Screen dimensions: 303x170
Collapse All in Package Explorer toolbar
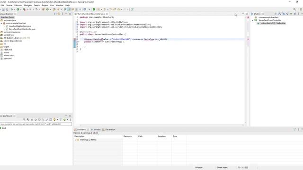(55, 14)
